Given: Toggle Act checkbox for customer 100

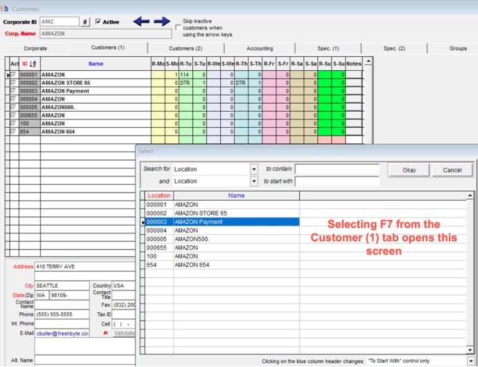Looking at the screenshot, I should [13, 124].
